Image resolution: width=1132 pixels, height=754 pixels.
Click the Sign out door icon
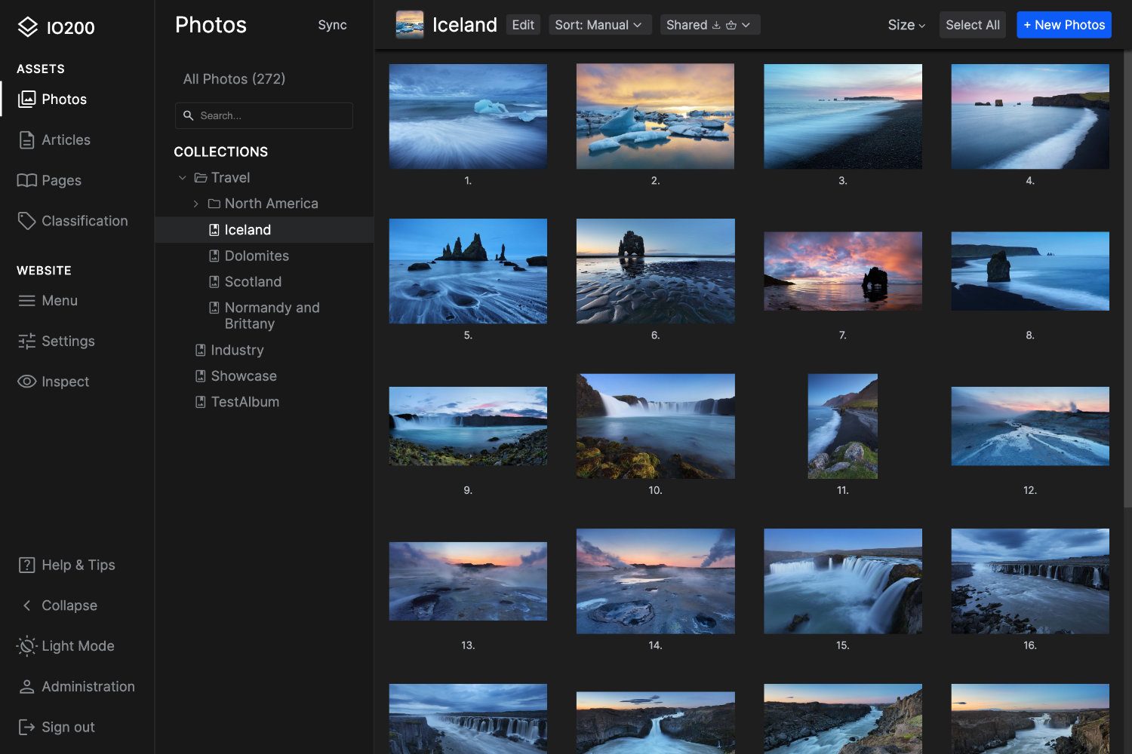point(27,727)
